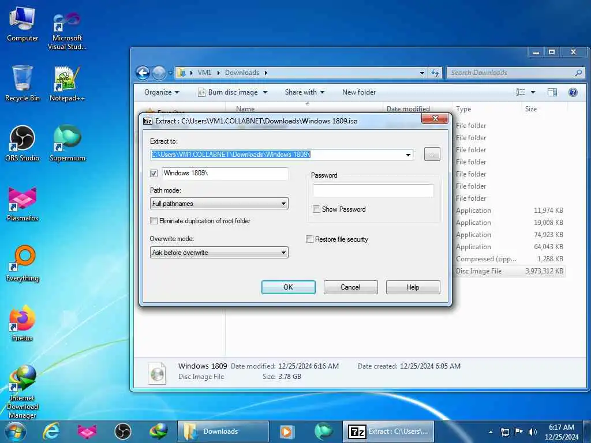Image resolution: width=591 pixels, height=443 pixels.
Task: Select the Disc Image File row 3,973,312 KB
Action: tap(510, 271)
